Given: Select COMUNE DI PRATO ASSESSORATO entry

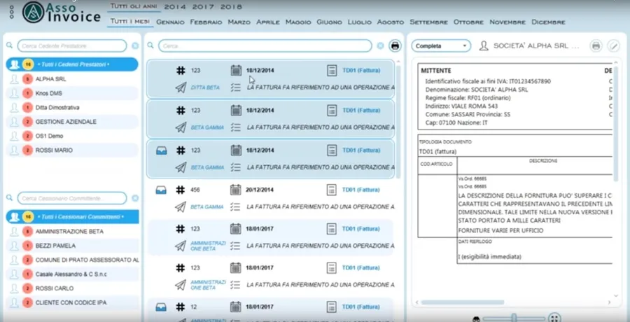Looking at the screenshot, I should coord(72,260).
